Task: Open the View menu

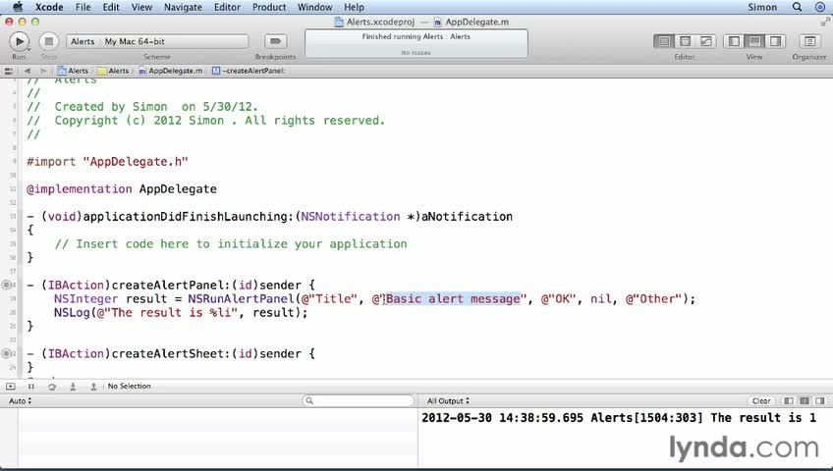Action: pos(141,7)
